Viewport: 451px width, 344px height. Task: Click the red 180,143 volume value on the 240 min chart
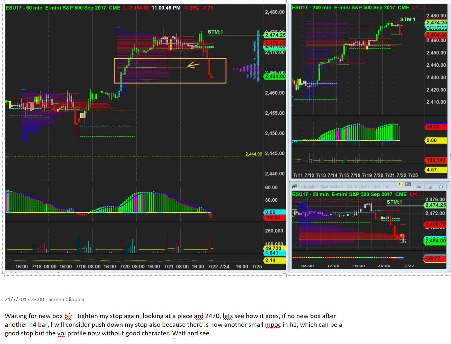pos(436,160)
